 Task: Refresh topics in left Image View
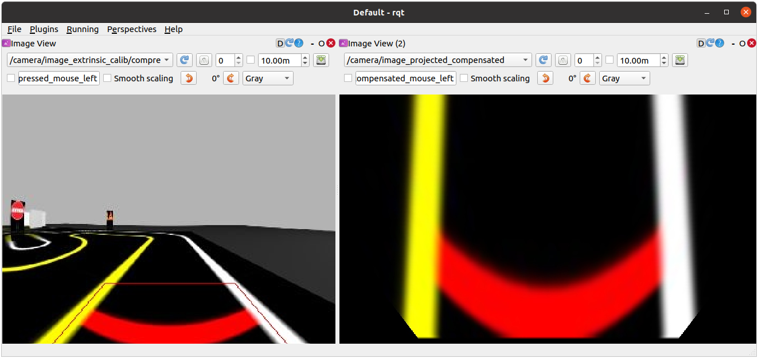(185, 60)
